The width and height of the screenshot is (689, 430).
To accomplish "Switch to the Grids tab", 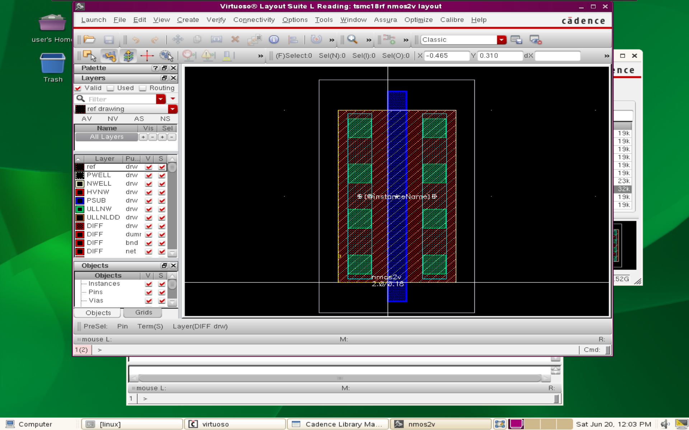I will (x=144, y=312).
